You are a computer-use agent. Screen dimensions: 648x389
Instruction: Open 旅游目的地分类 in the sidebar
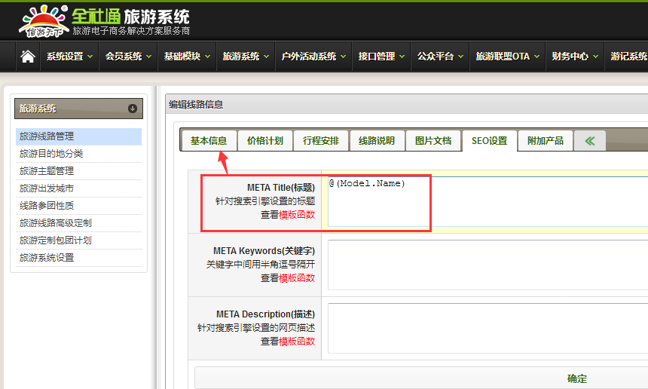pos(51,154)
